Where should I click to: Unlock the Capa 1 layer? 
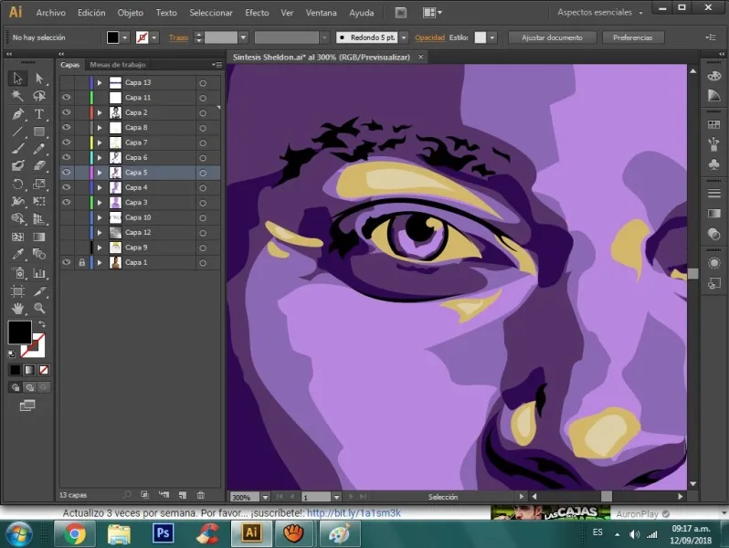click(81, 262)
